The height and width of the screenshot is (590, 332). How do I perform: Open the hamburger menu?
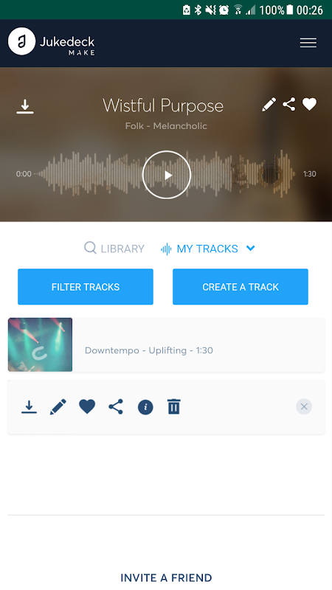click(308, 43)
